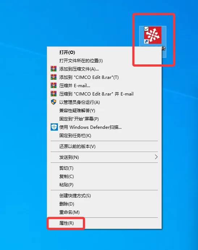Click the admin shield icon beside 以管理员身份运行(A)
198x250 pixels.
54,102
